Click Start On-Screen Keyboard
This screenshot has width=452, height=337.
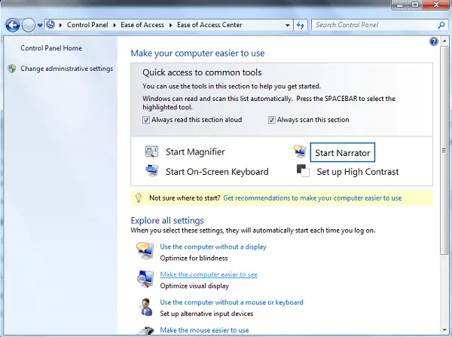[x=217, y=172]
